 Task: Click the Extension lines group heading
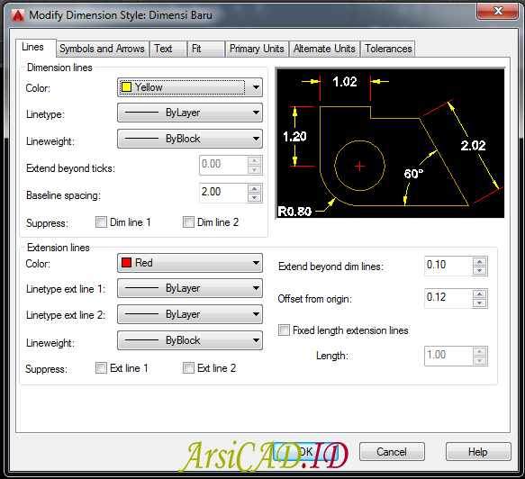pos(59,248)
